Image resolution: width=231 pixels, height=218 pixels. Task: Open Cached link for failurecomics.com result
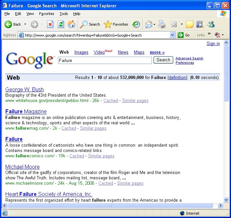click(x=77, y=156)
